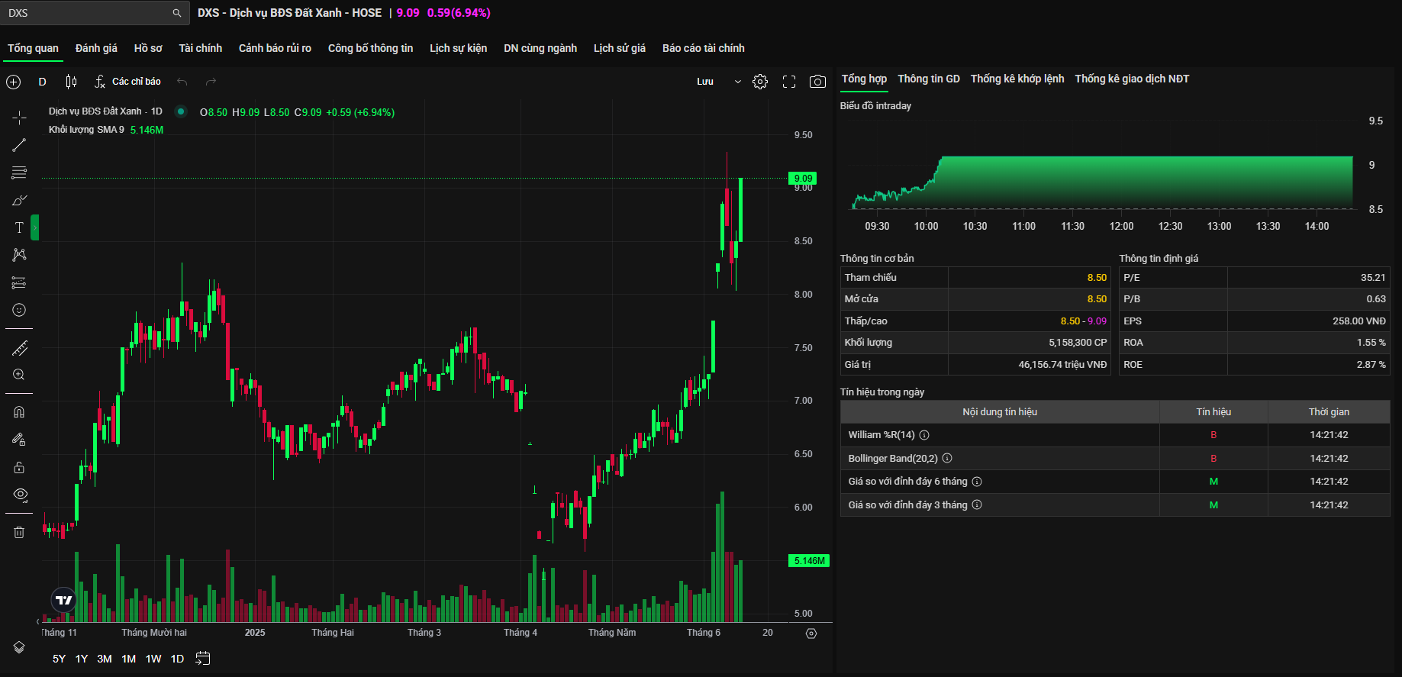The image size is (1402, 677).
Task: Toggle fullscreen chart mode
Action: point(789,82)
